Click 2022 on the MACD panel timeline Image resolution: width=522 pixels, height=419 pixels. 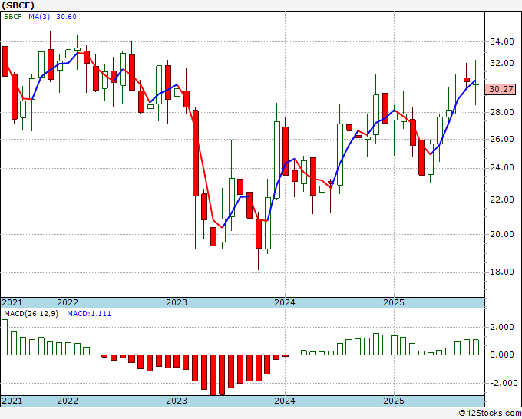point(68,401)
